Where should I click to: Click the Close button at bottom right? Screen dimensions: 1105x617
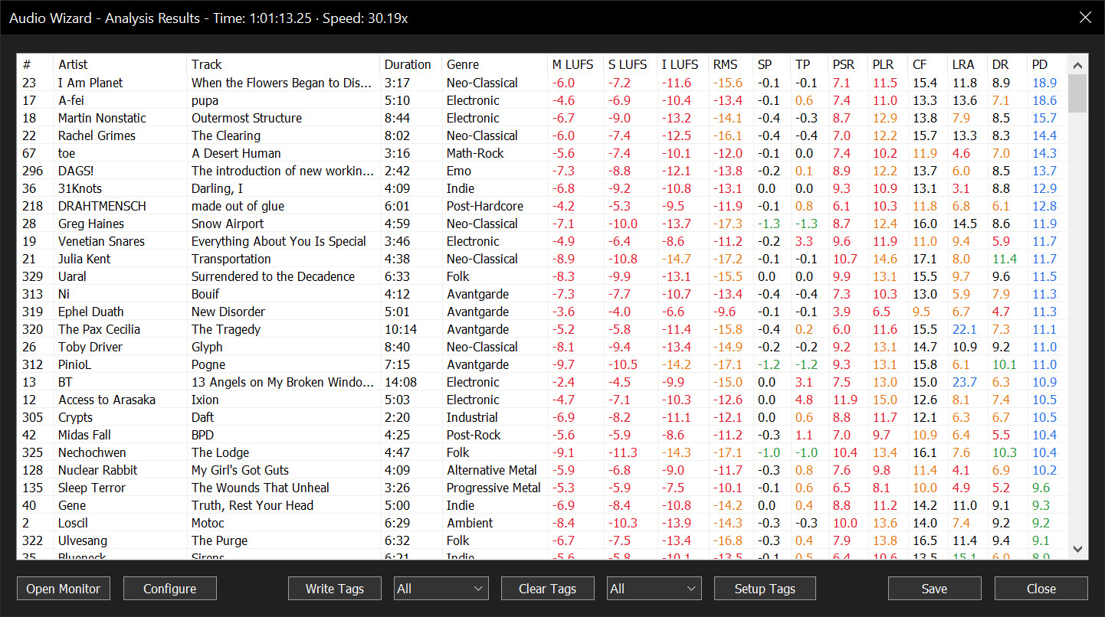[x=1041, y=589]
